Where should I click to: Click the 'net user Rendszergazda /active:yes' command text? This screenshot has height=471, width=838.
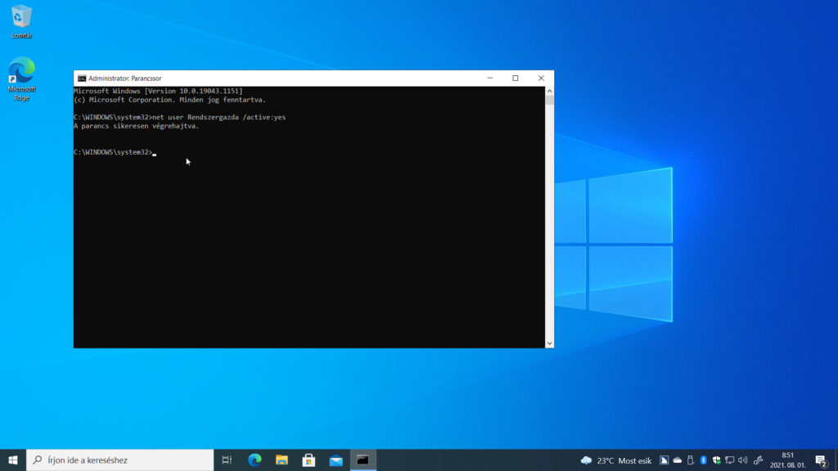click(x=219, y=118)
